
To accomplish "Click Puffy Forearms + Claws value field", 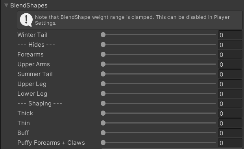I will 230,143.
